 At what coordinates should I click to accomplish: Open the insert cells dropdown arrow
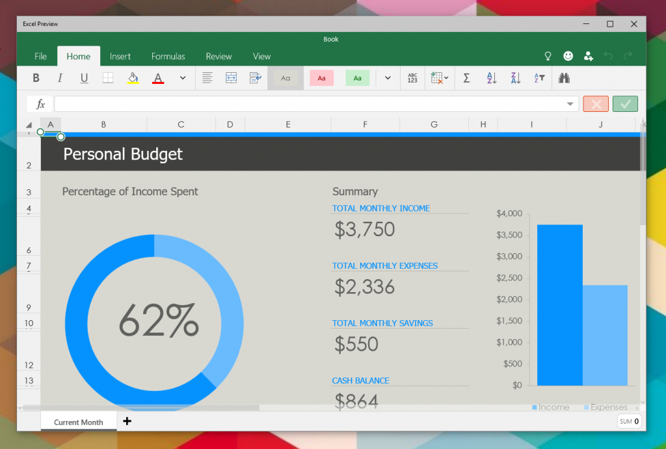[x=447, y=77]
